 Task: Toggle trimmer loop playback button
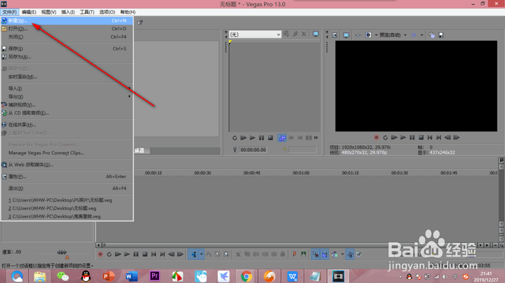tap(234, 138)
